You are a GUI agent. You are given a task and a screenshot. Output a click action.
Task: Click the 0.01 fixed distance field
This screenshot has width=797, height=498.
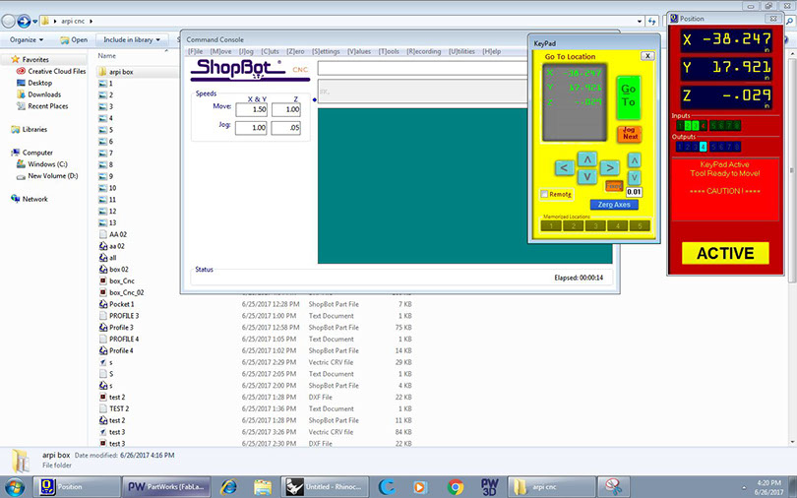pyautogui.click(x=634, y=192)
